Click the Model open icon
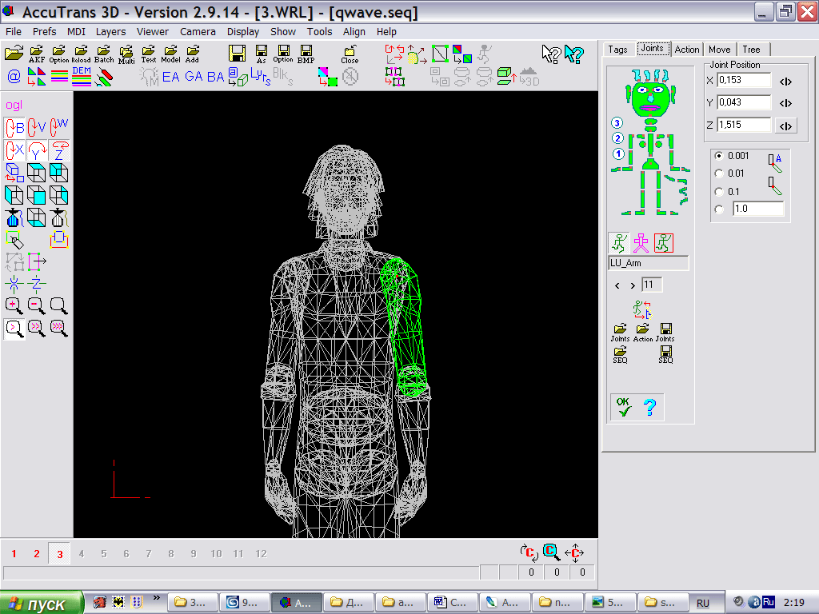819x614 pixels. pos(171,54)
